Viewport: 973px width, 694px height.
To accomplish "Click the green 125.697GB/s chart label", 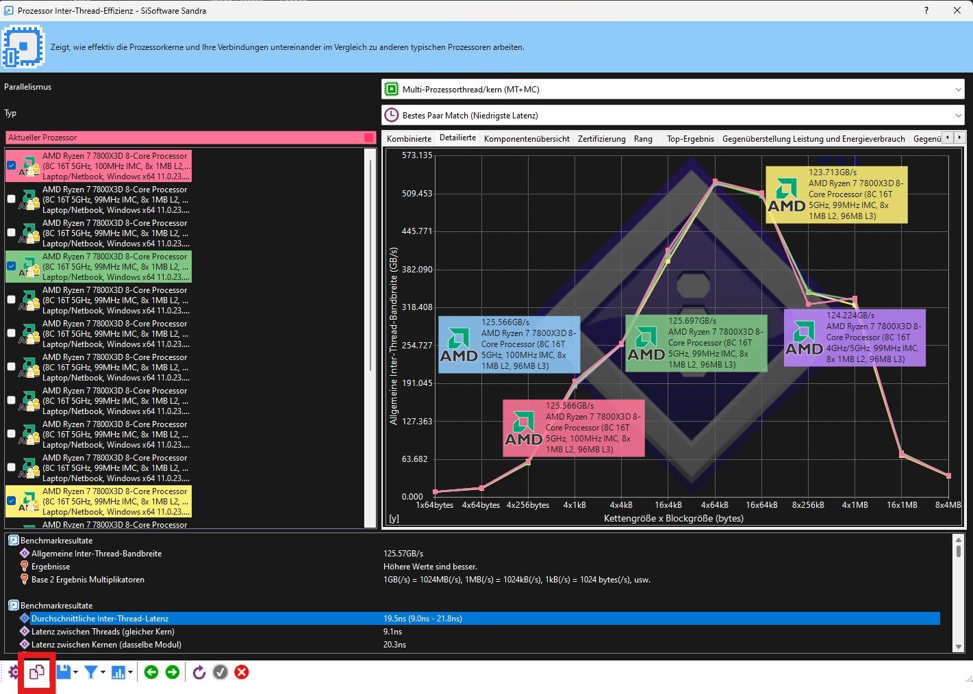I will [696, 343].
